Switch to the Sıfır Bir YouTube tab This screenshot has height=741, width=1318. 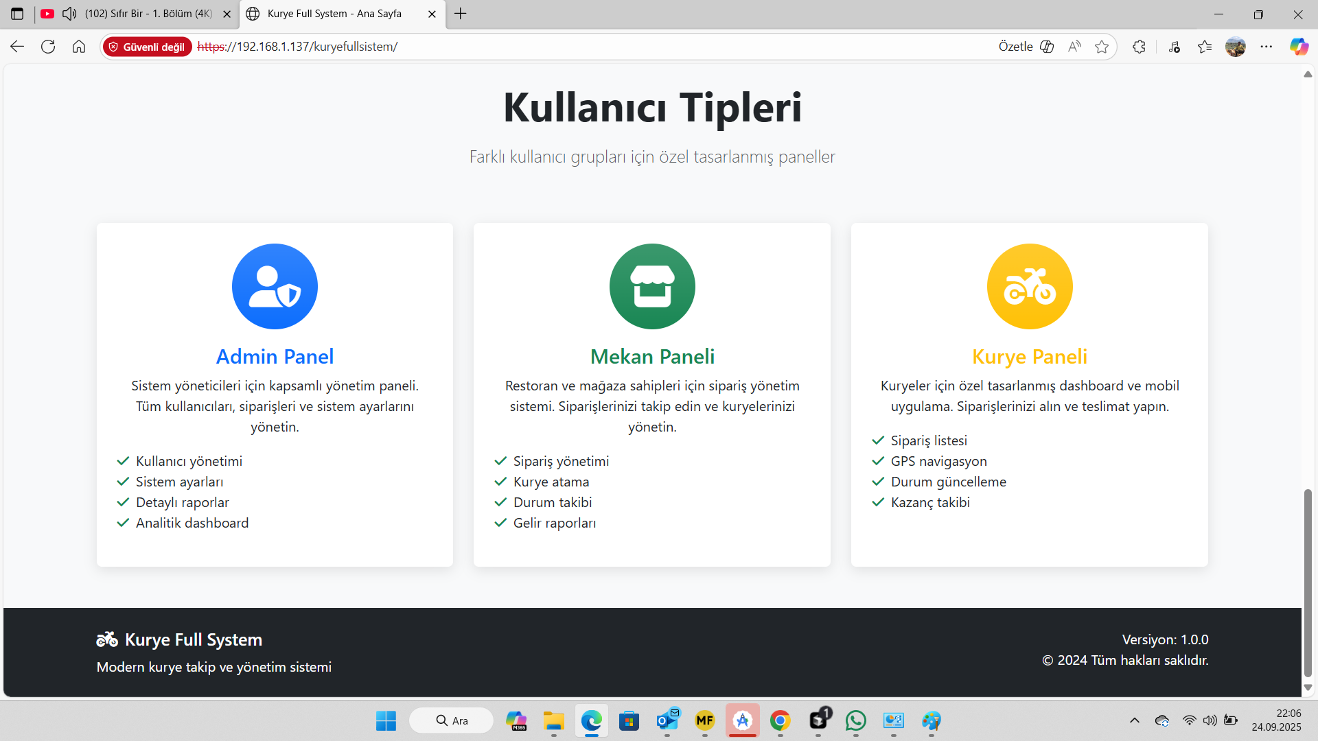(148, 14)
